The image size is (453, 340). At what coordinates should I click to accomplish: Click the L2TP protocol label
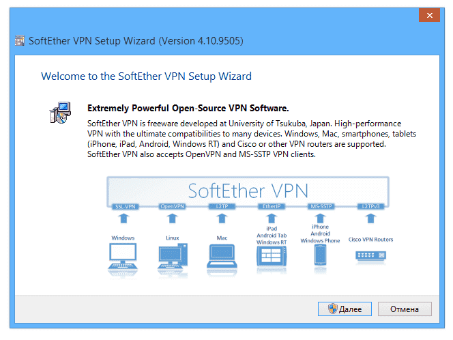[220, 206]
